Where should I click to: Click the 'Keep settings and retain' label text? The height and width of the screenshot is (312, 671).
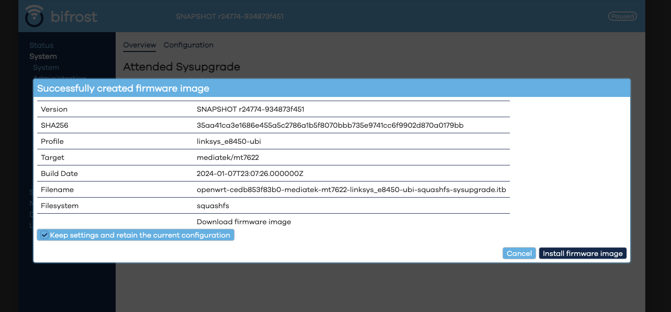(x=140, y=235)
